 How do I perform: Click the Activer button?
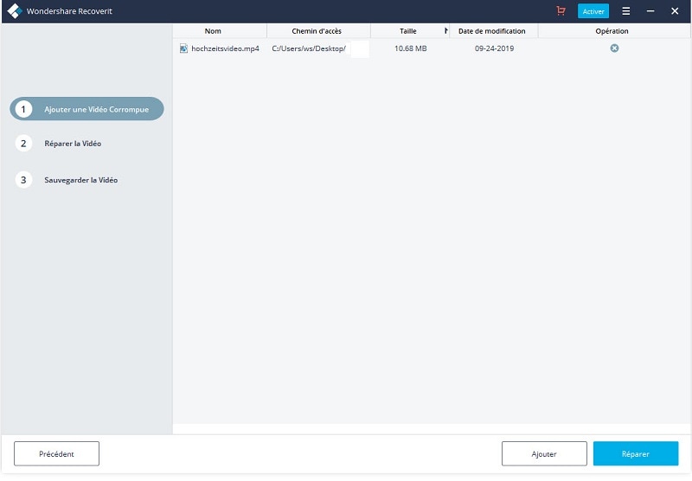[593, 11]
